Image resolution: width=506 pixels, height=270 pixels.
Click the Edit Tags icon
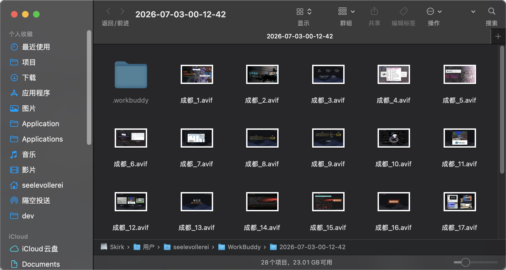point(403,12)
